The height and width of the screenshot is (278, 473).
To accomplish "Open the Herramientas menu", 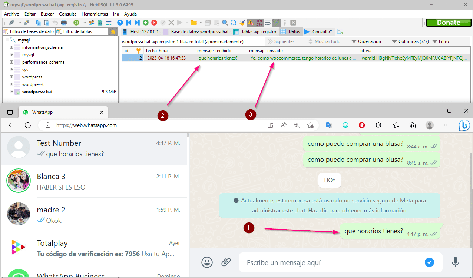I will tap(95, 14).
